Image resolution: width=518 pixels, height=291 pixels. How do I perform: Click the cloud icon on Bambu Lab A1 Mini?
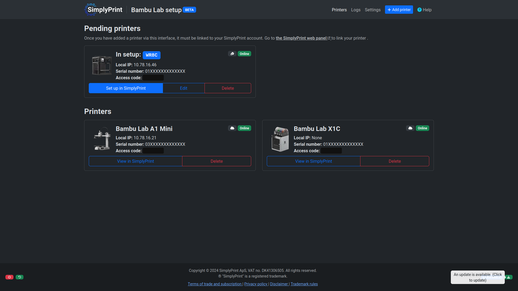click(232, 128)
